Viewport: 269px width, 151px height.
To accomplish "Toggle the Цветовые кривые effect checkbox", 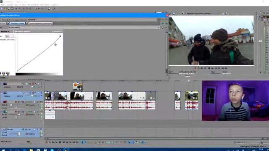I will (x=8, y=23).
